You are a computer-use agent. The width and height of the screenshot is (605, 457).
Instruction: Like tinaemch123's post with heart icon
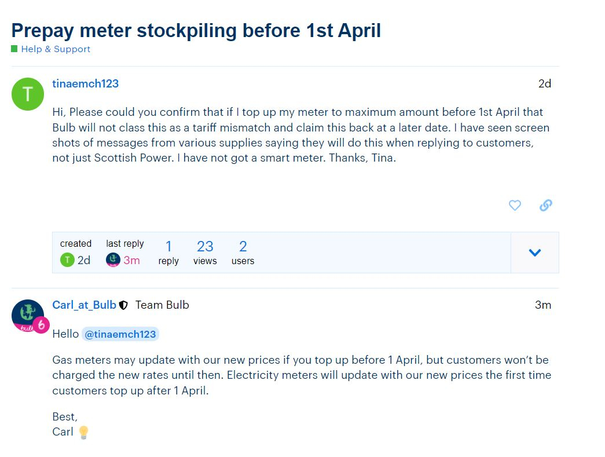tap(515, 205)
